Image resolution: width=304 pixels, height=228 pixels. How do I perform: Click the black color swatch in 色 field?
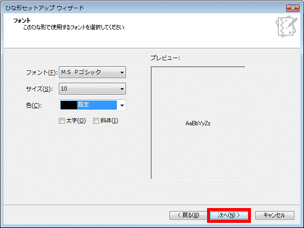[68, 105]
